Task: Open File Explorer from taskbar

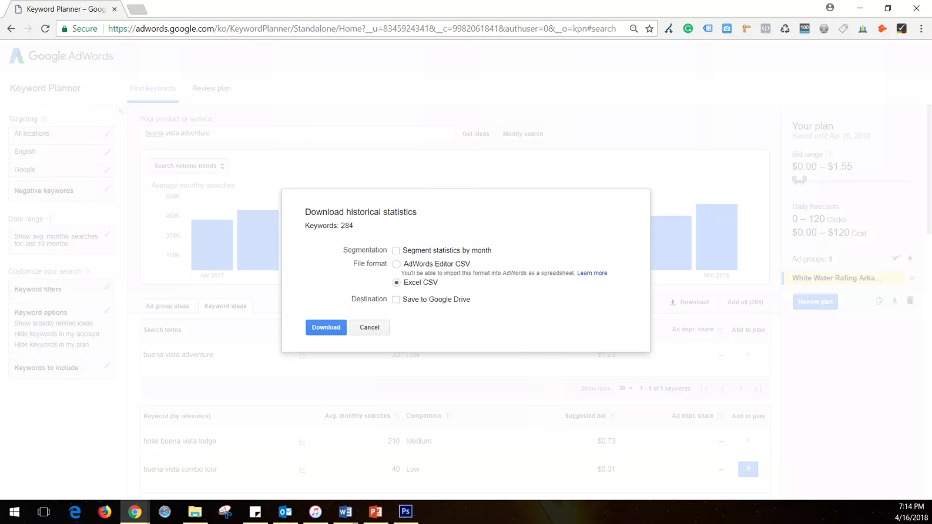Action: [195, 512]
